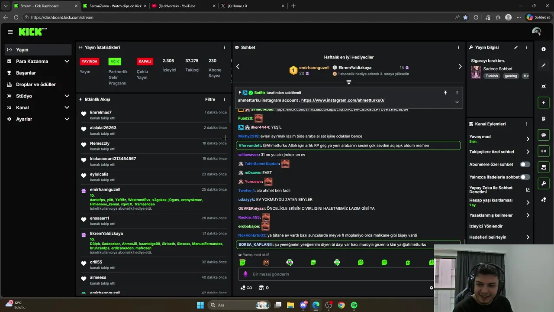Click the Kick logo

pos(32,32)
